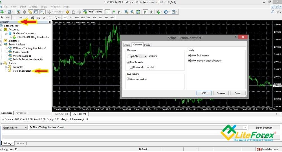Toggle the AutoTrading button
The height and width of the screenshot is (152, 282).
pos(92,12)
